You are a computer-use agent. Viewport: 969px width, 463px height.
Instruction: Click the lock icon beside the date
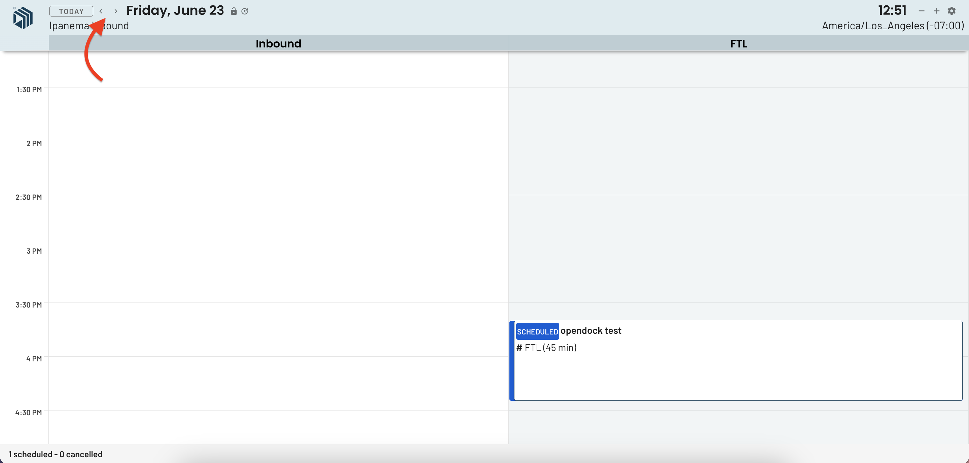(234, 11)
